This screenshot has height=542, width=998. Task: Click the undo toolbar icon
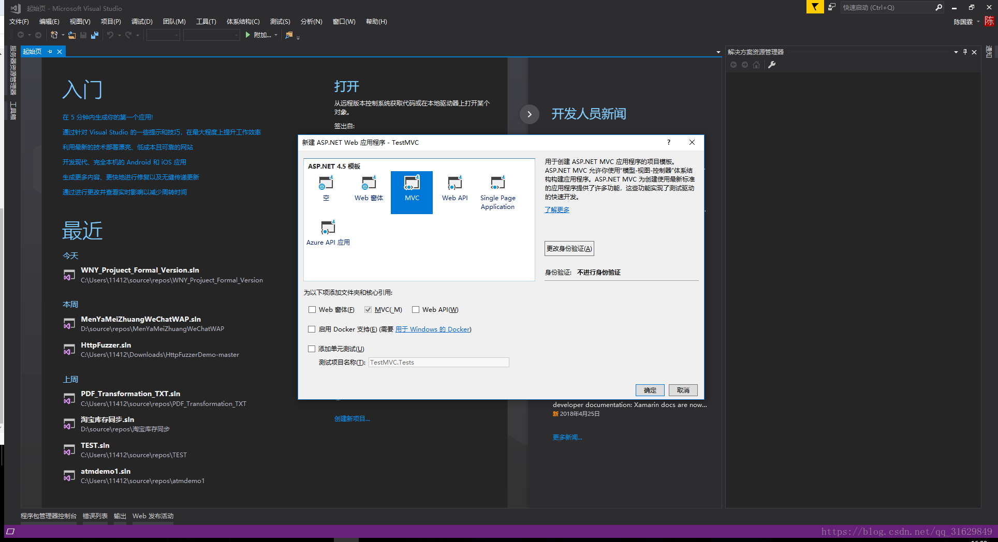pos(110,35)
